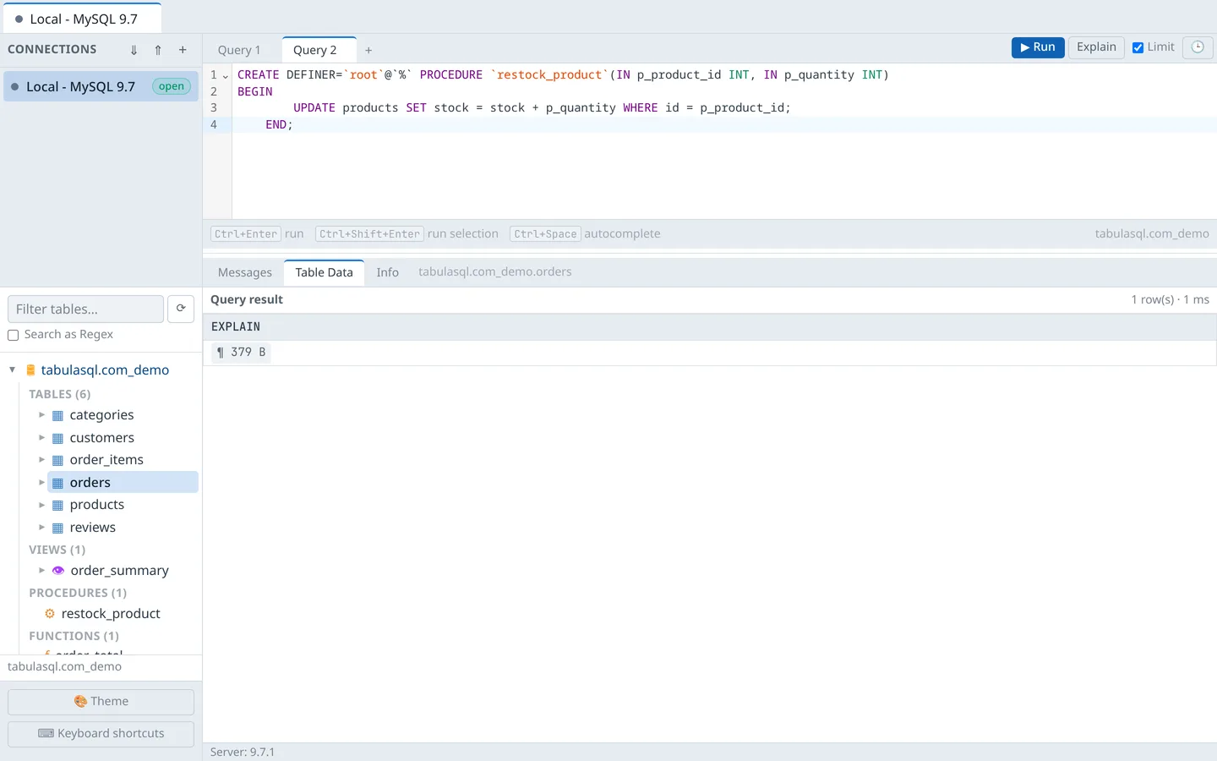Screen dimensions: 1217x761
Task: Open query history clock icon
Action: (1198, 47)
